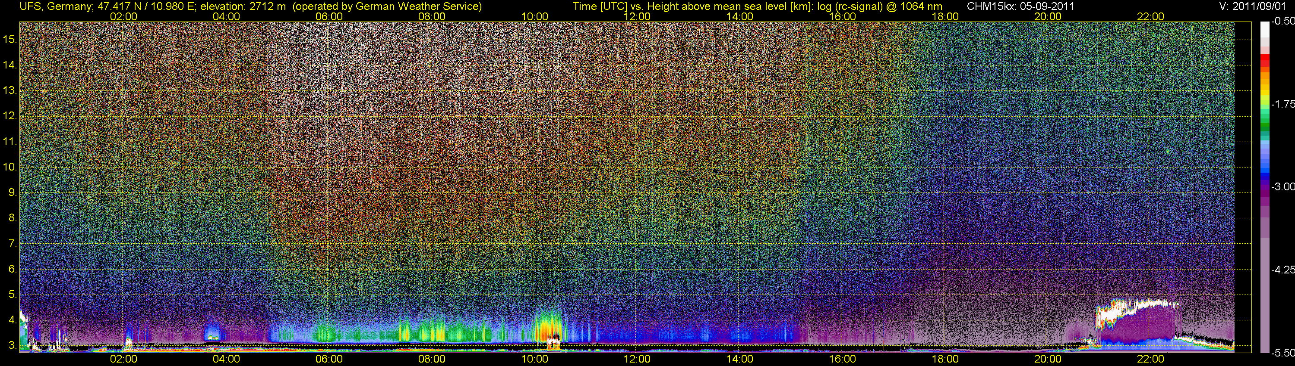Click the '14:00' label on the top axis
Image resolution: width=1295 pixels, height=366 pixels.
[x=740, y=16]
